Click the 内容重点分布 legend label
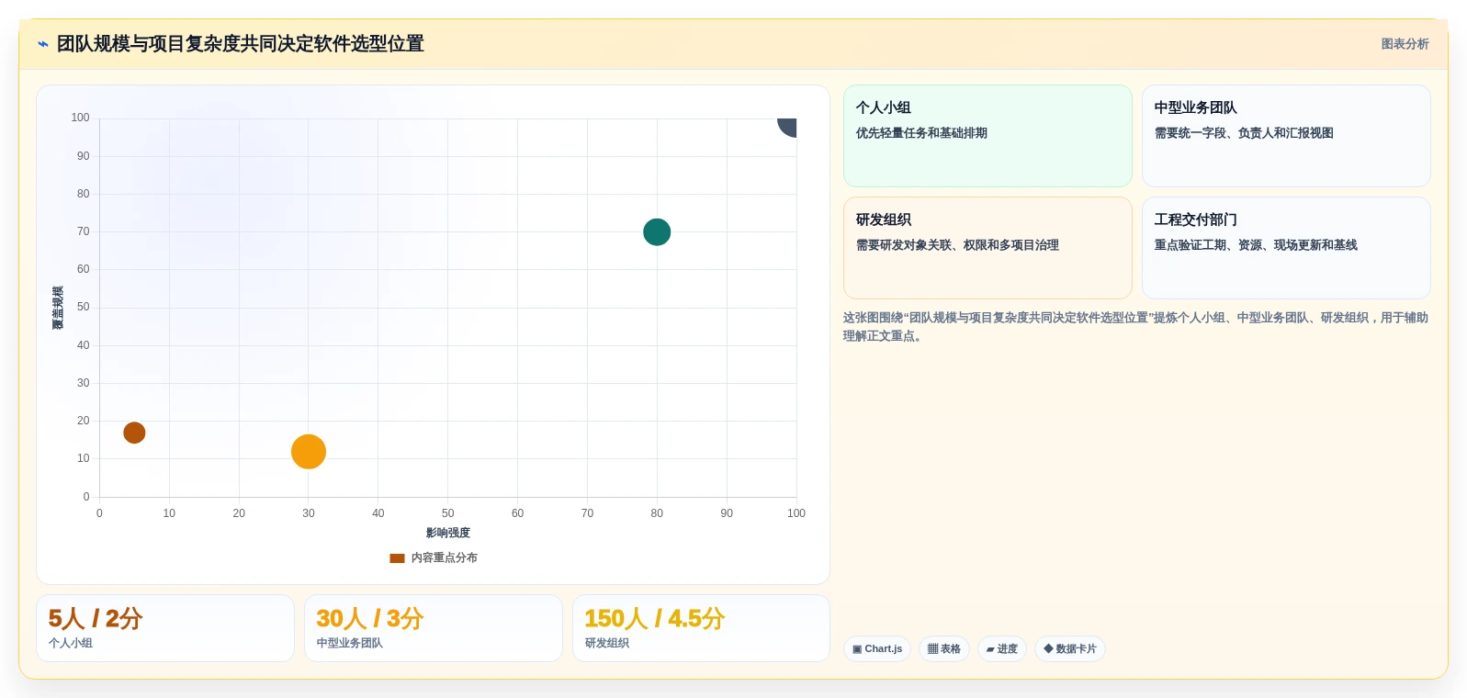1467x698 pixels. tap(444, 557)
